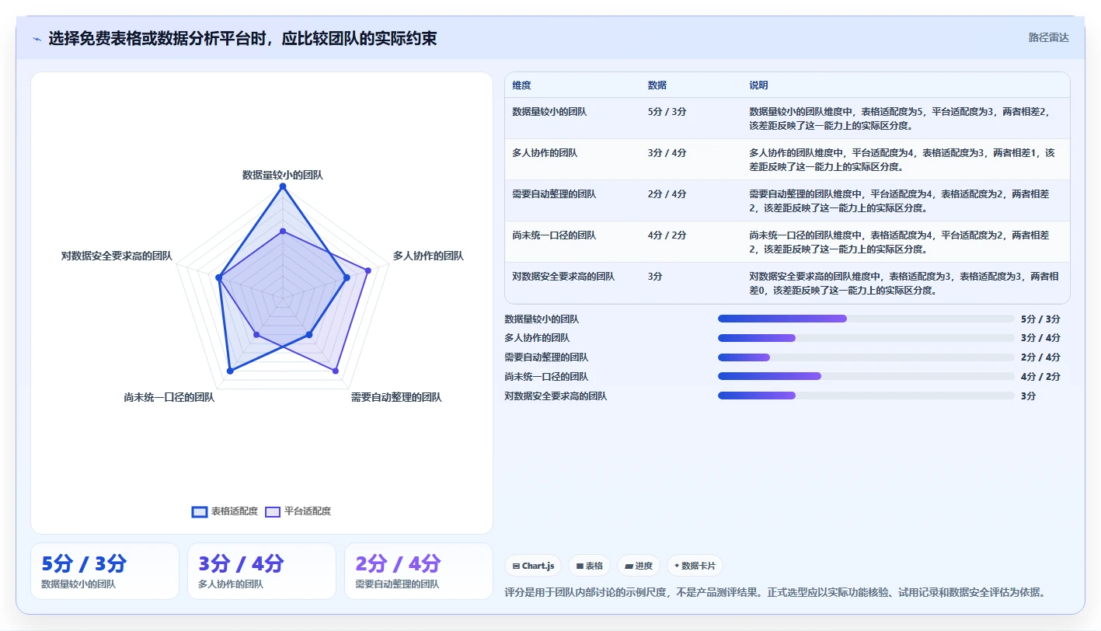Screen dimensions: 1101x631
Task: Click the radar axis label 数据量较小的团队
Action: pos(283,175)
